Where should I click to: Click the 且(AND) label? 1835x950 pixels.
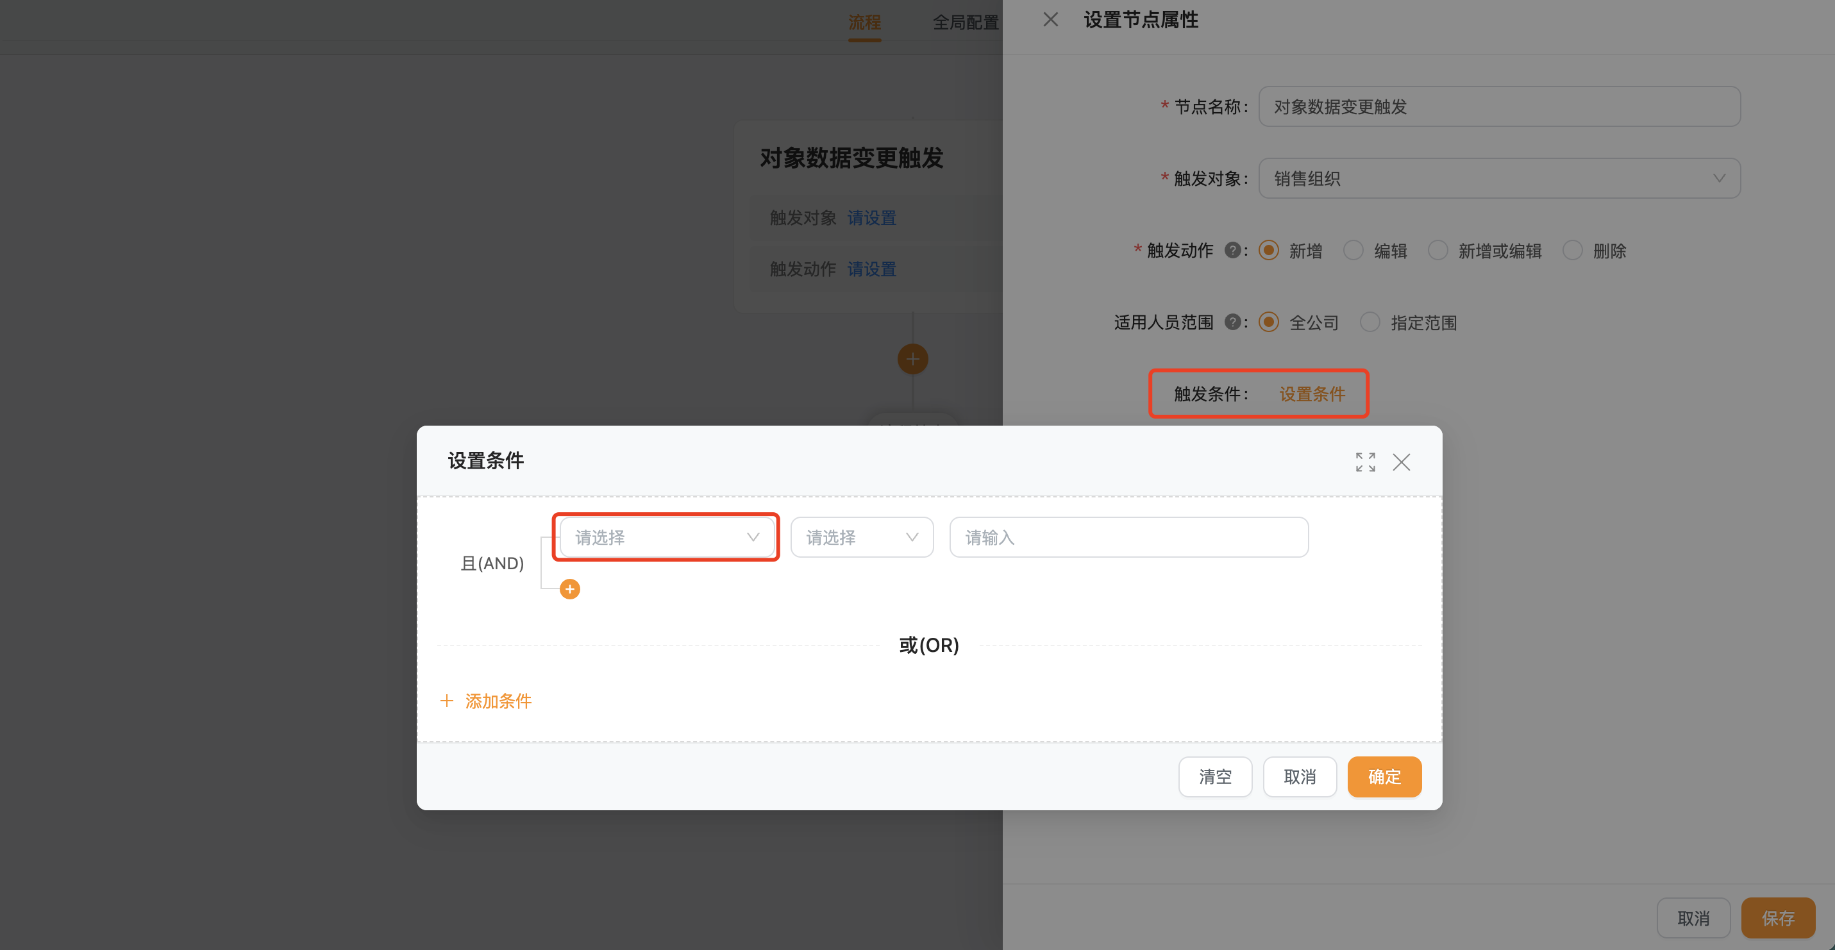pyautogui.click(x=492, y=563)
